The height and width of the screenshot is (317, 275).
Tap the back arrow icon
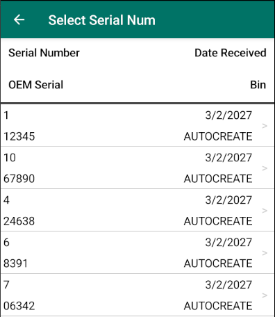click(19, 19)
